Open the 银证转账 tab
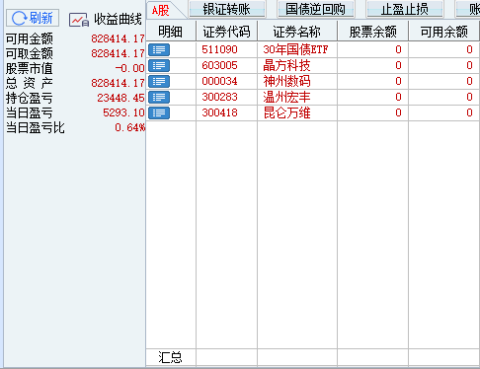 point(227,9)
